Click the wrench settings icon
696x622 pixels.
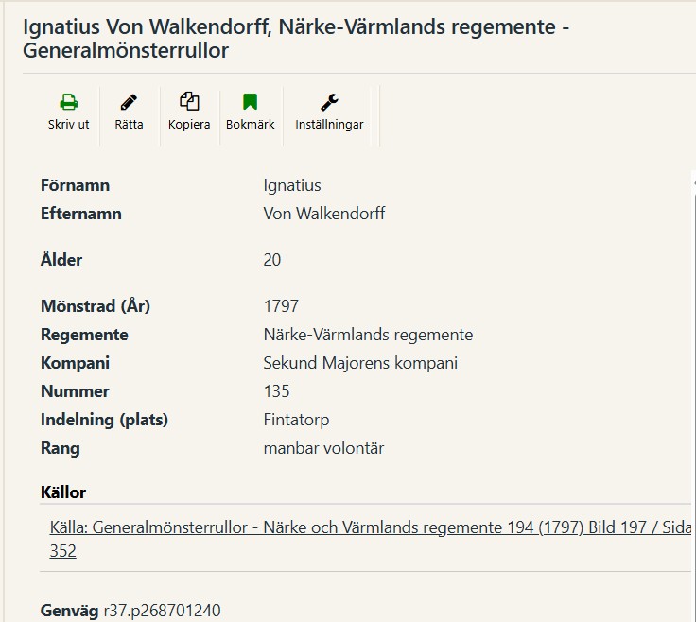coord(329,102)
